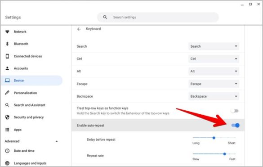Open the Search key mapping dropdown
This screenshot has width=263, height=167.
(x=214, y=46)
